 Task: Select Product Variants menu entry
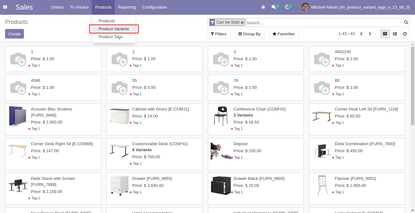click(114, 29)
